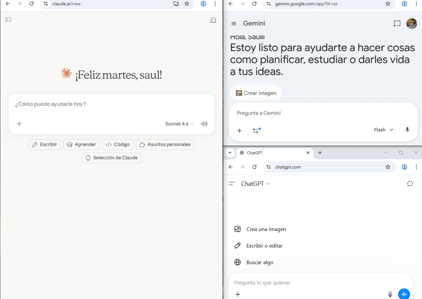Open profile icon in claude.ai browser window
The width and height of the screenshot is (422, 299).
[x=203, y=4]
